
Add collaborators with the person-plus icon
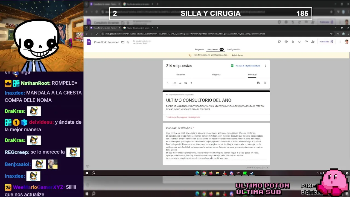pyautogui.click(x=313, y=42)
